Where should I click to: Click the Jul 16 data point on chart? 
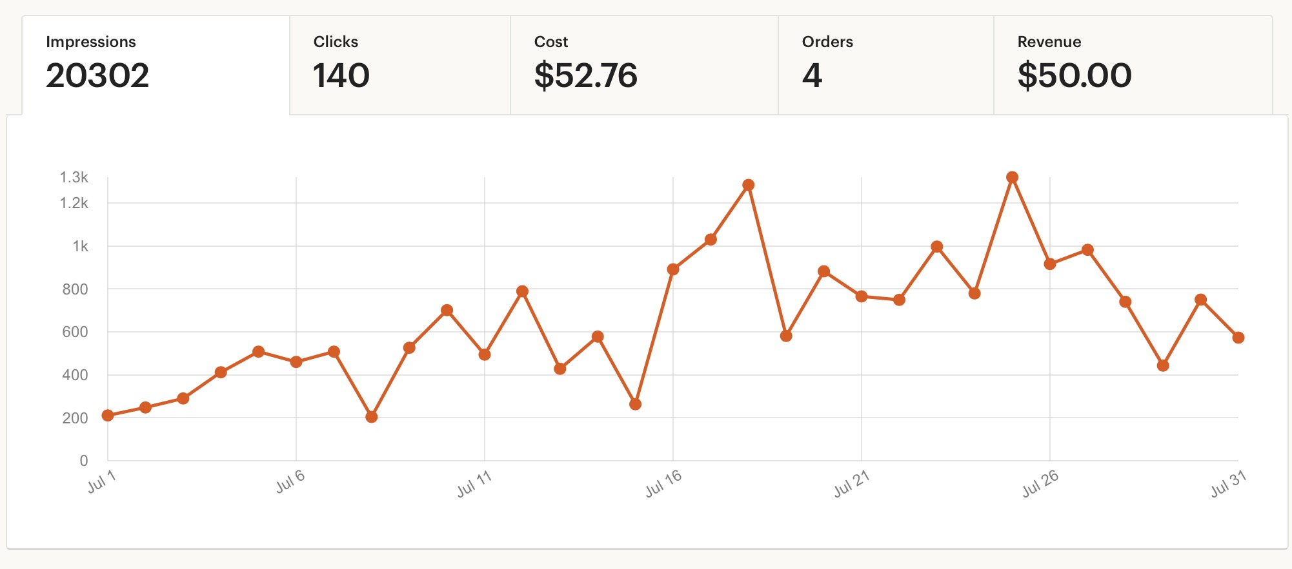673,269
